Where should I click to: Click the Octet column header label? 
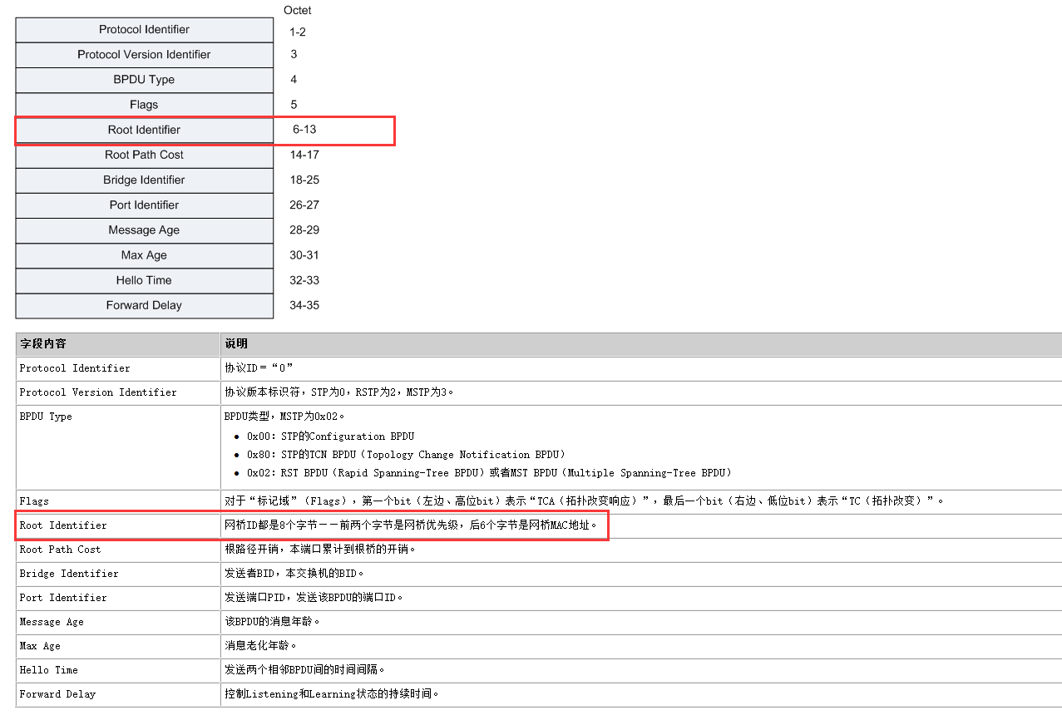coord(297,10)
